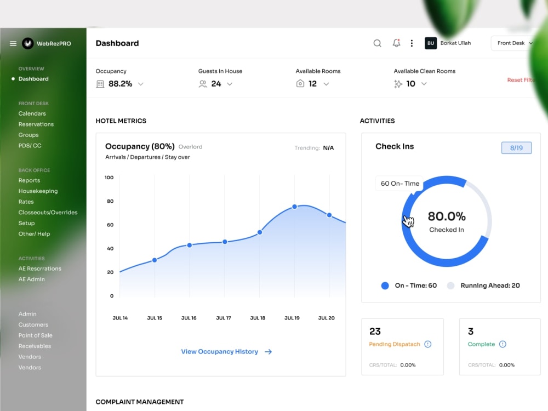Click the Overlord label
The image size is (548, 411).
pos(191,147)
